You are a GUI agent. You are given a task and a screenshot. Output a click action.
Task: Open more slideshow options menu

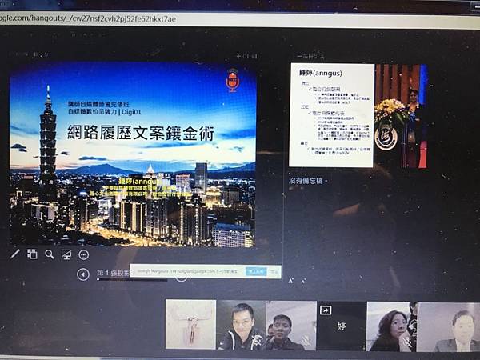tap(83, 254)
